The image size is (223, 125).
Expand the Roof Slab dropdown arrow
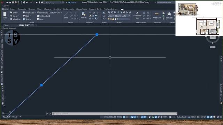click(35, 12)
